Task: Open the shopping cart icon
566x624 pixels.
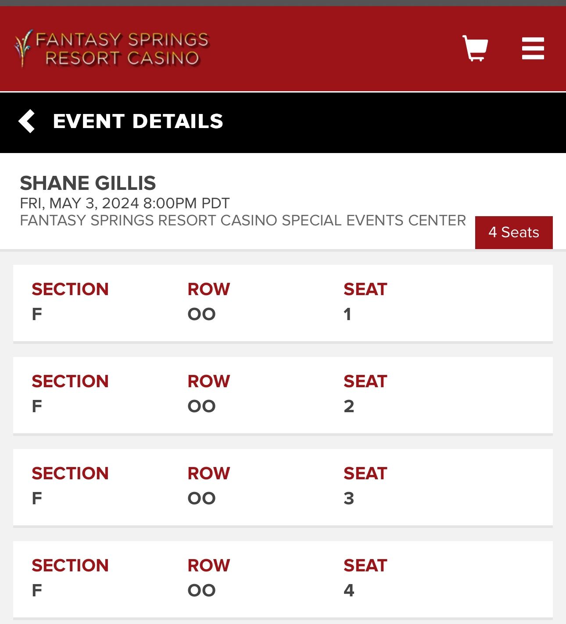Action: coord(475,48)
